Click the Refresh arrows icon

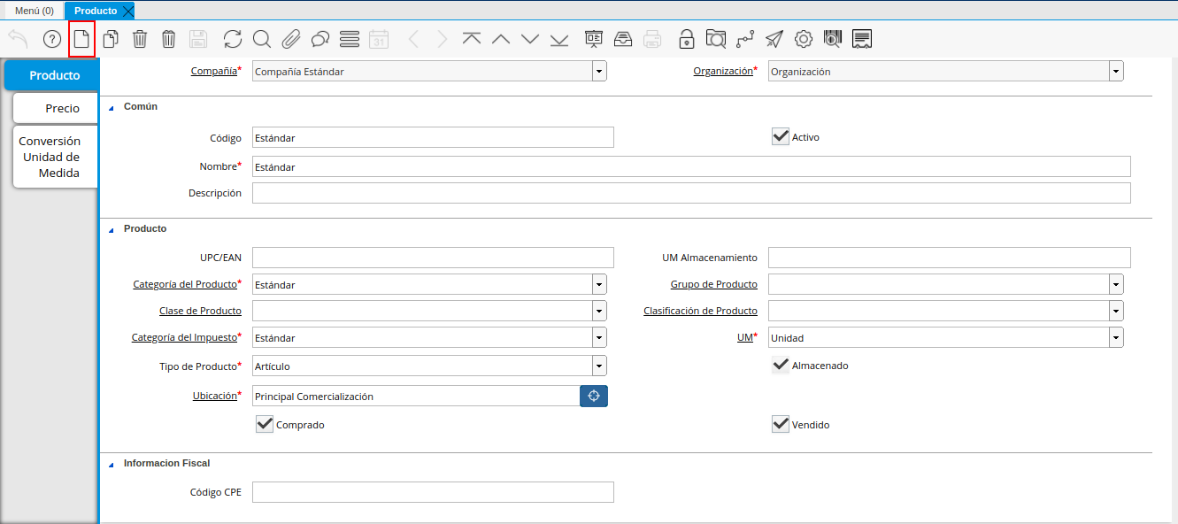coord(233,39)
